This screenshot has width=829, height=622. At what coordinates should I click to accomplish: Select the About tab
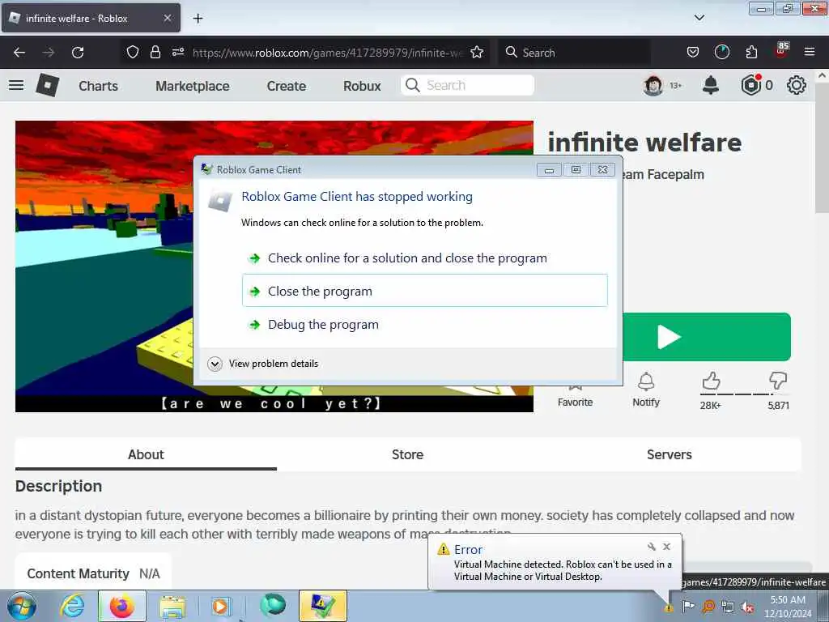click(146, 454)
